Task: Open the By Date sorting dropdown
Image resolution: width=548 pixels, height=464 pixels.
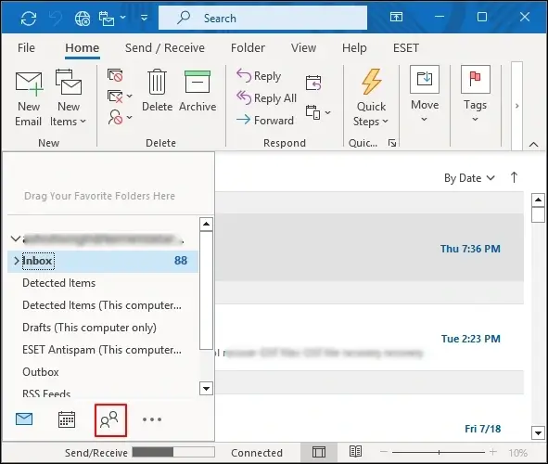Action: [x=469, y=178]
